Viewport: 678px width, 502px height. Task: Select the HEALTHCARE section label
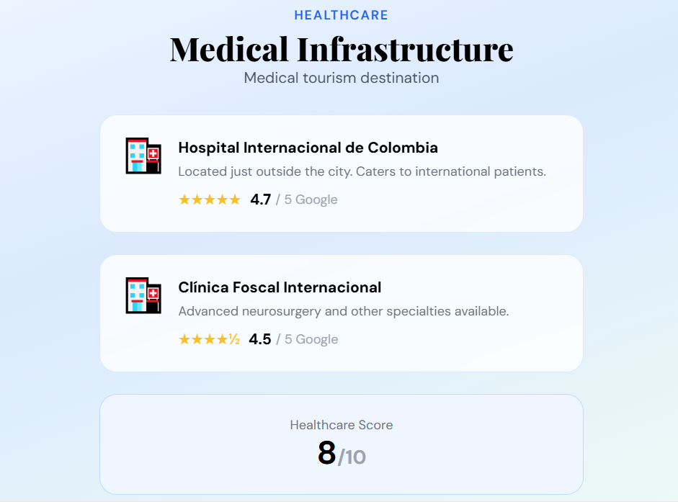pos(341,15)
